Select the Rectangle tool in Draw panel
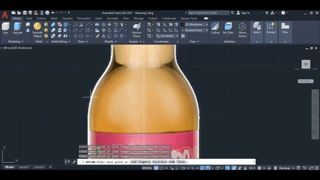The height and width of the screenshot is (180, 320). tap(81, 36)
